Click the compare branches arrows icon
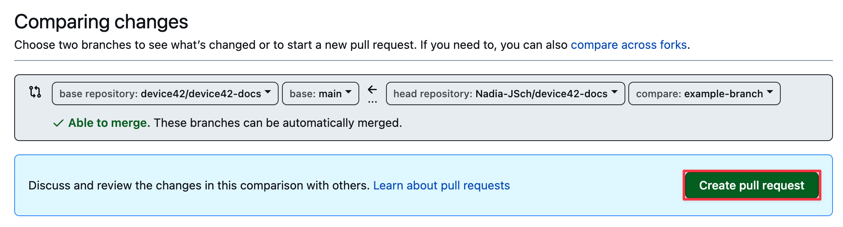 coord(35,92)
